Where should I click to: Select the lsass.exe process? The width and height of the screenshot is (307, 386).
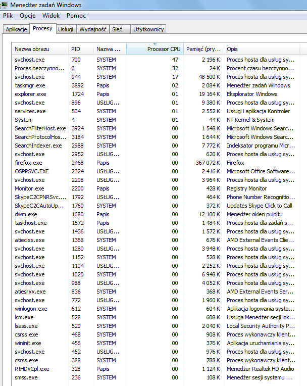(x=156, y=326)
